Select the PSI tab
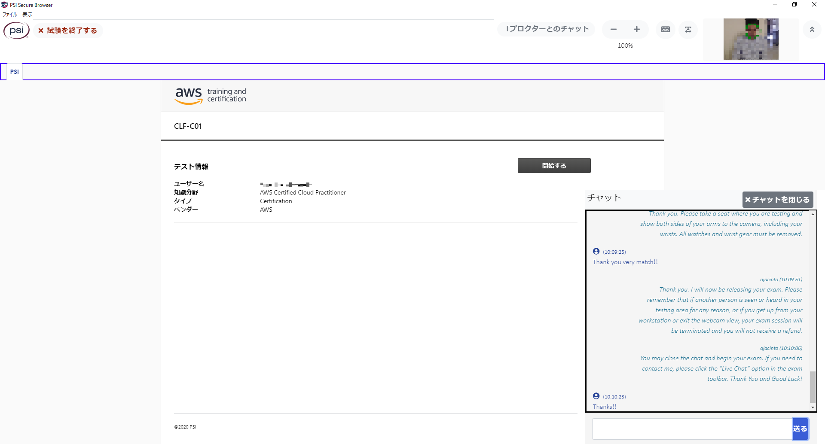 [15, 72]
